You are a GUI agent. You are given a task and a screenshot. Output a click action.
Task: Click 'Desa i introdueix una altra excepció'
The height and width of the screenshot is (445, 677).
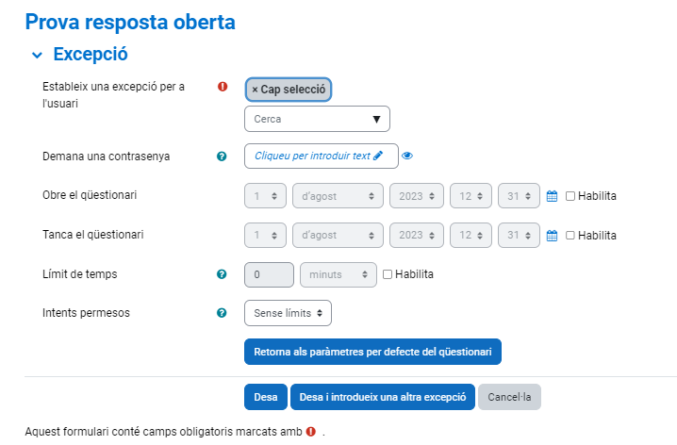(x=382, y=398)
